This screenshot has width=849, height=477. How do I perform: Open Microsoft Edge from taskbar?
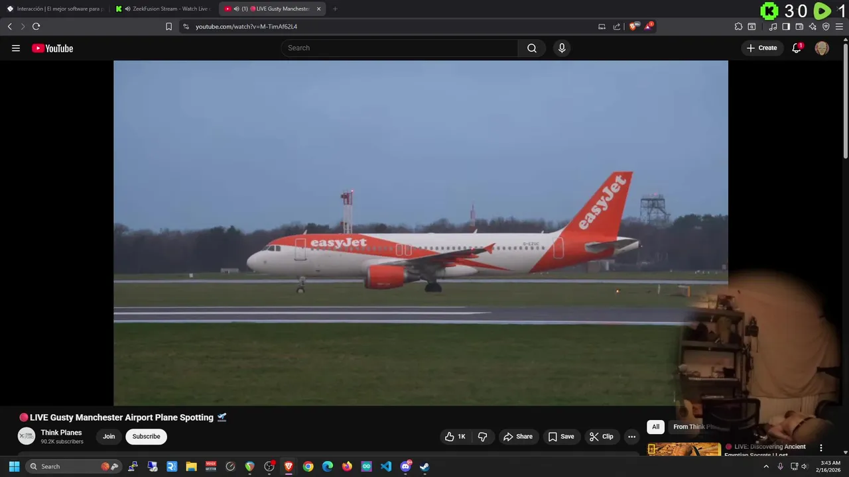[x=328, y=466]
